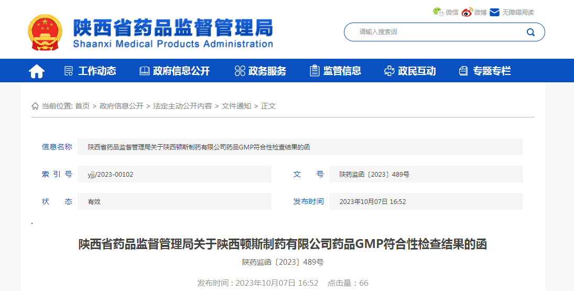
Task: Click the 工作动态 document icon
Action: [x=69, y=71]
